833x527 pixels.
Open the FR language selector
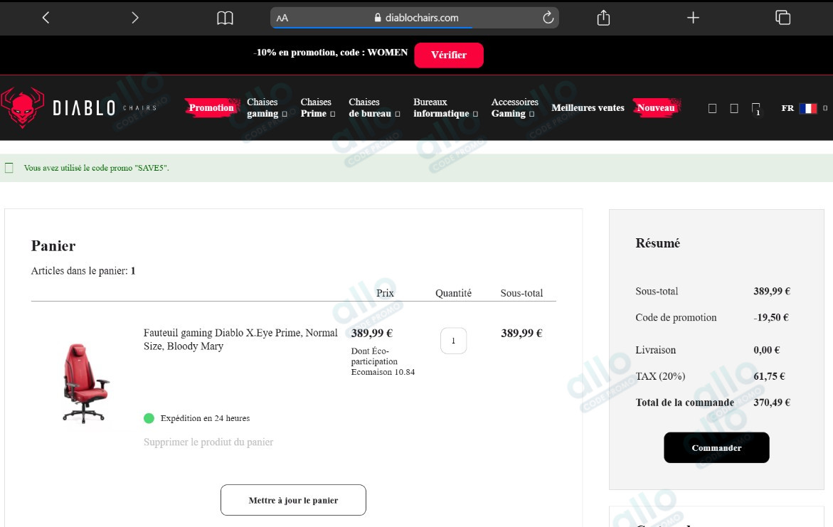[804, 108]
